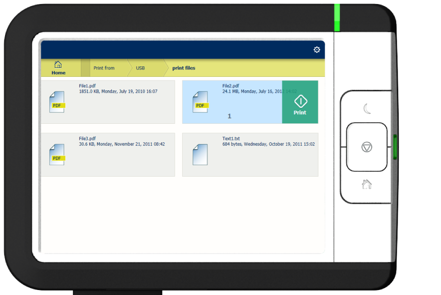Choose the Text1.txt file name

231,138
